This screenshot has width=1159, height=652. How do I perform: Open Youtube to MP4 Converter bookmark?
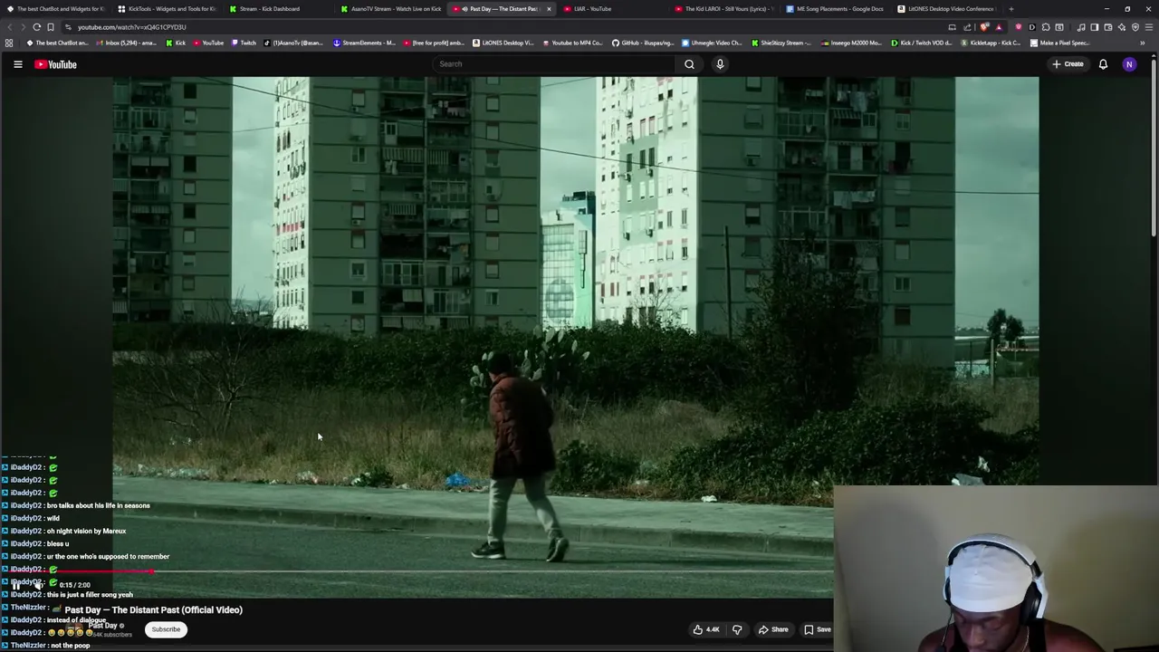tap(572, 43)
